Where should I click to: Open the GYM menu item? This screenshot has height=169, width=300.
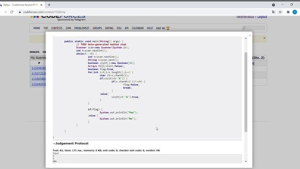pyautogui.click(x=68, y=28)
